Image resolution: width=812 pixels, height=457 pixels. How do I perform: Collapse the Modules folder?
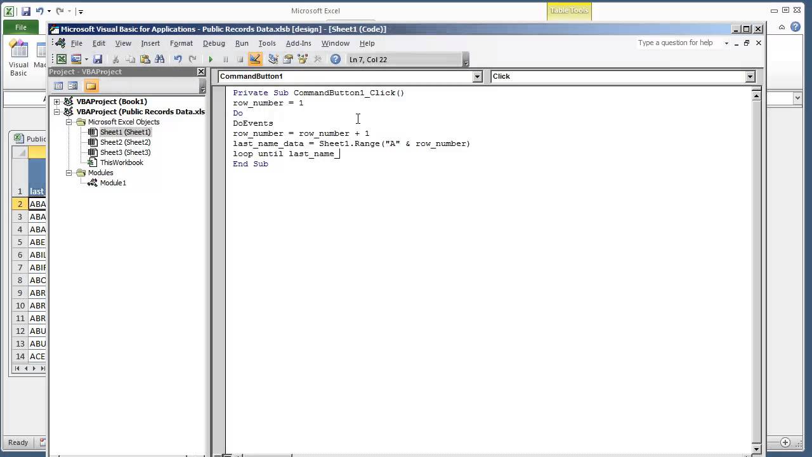(69, 173)
